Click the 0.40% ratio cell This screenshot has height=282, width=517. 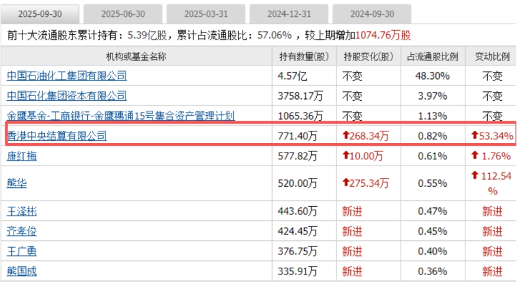[432, 251]
